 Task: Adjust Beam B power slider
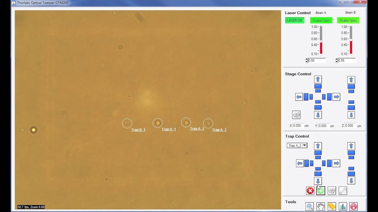coord(351,40)
